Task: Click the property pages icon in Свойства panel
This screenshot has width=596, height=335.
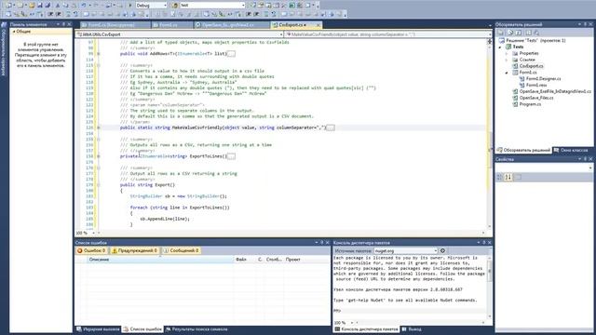Action: click(518, 177)
